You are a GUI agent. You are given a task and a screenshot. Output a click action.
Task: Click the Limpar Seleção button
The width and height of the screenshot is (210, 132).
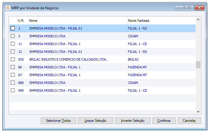(96, 121)
